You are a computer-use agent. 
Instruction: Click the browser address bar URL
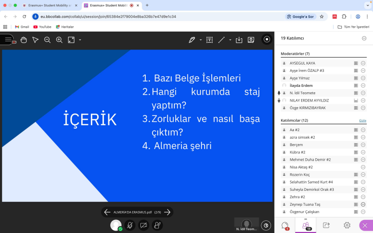pos(146,17)
